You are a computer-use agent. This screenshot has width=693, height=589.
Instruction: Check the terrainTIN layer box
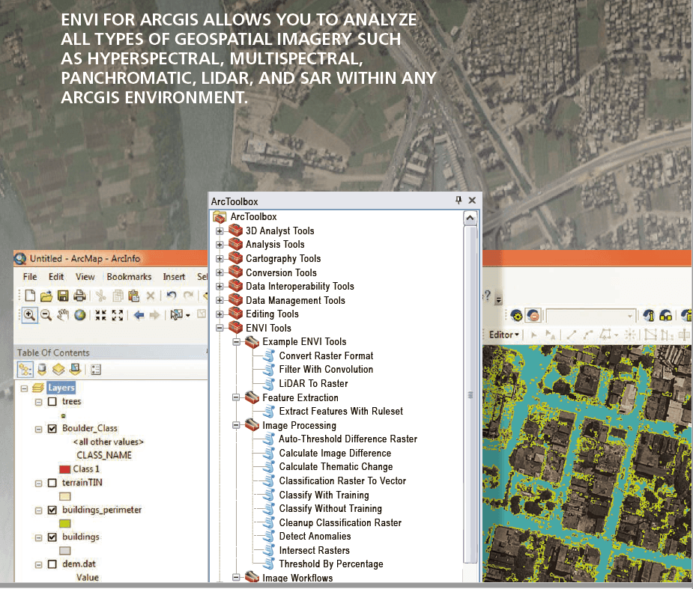(52, 483)
